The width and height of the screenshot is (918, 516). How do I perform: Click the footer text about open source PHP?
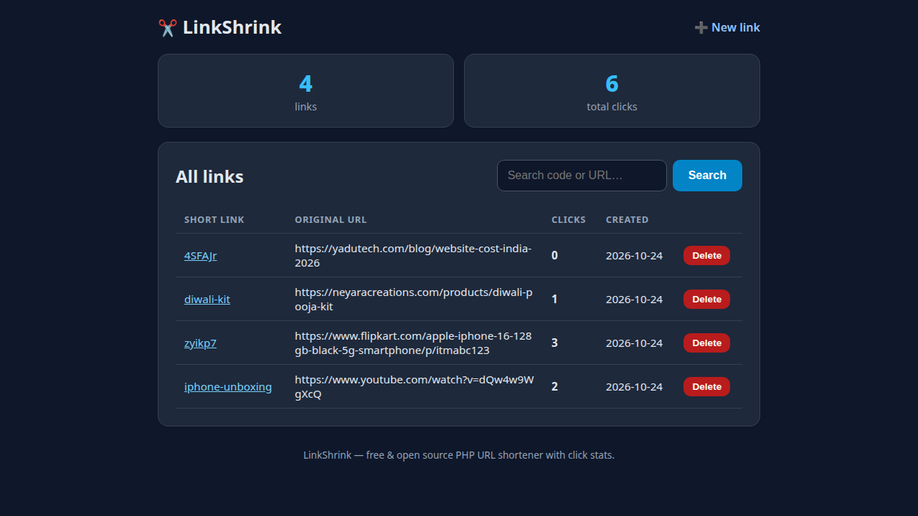[459, 455]
